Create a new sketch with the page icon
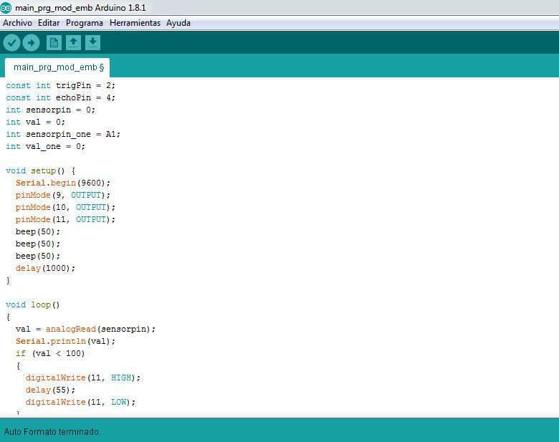559x442 pixels. (x=54, y=43)
